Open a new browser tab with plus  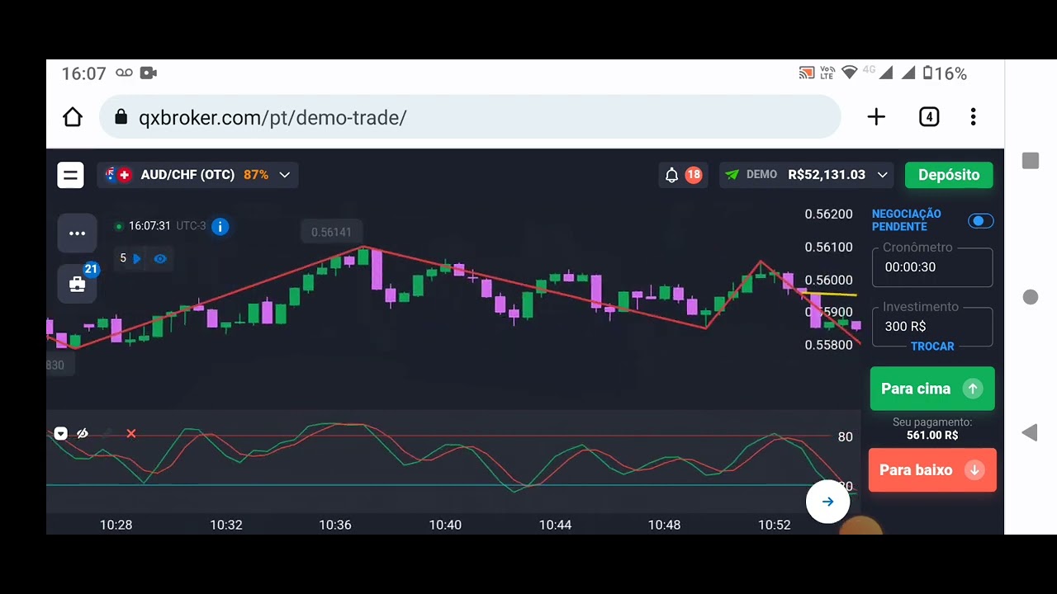876,117
